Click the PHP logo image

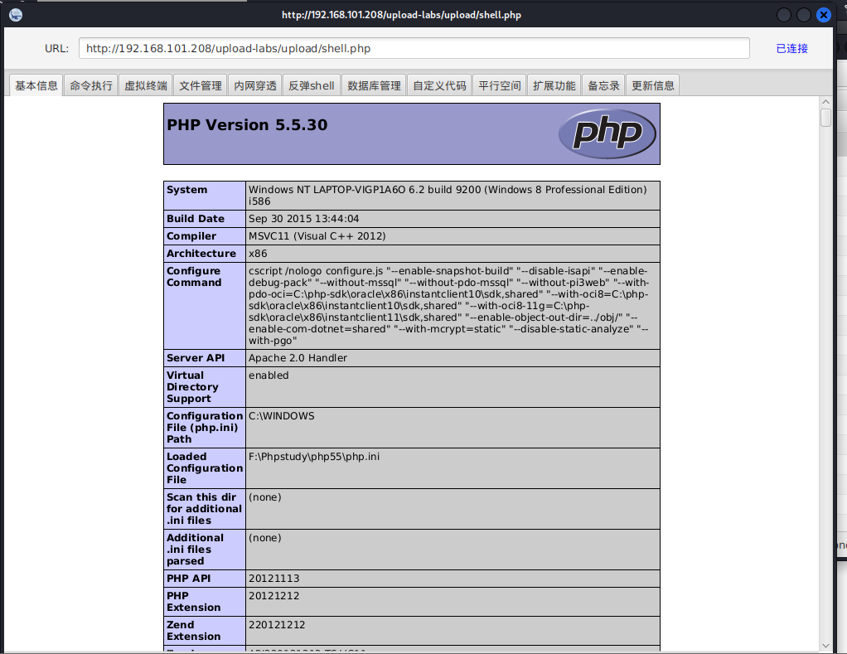tap(607, 134)
